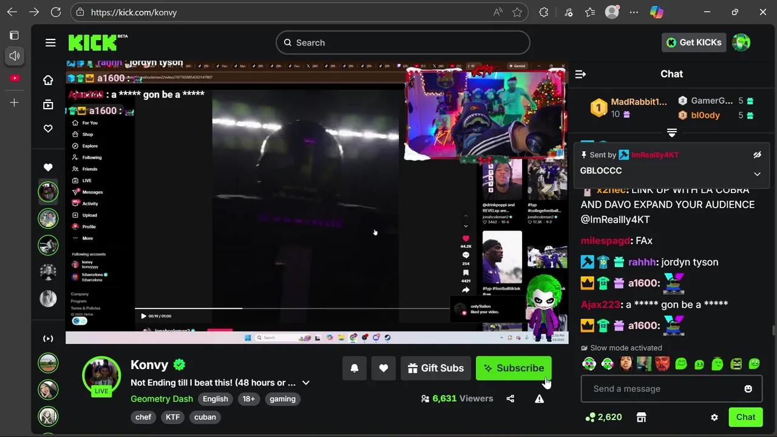This screenshot has height=437, width=777.
Task: Click ImReallly4KT in pinned message
Action: (x=655, y=155)
